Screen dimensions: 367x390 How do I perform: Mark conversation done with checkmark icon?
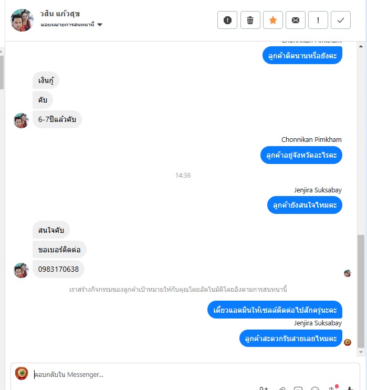coord(341,20)
